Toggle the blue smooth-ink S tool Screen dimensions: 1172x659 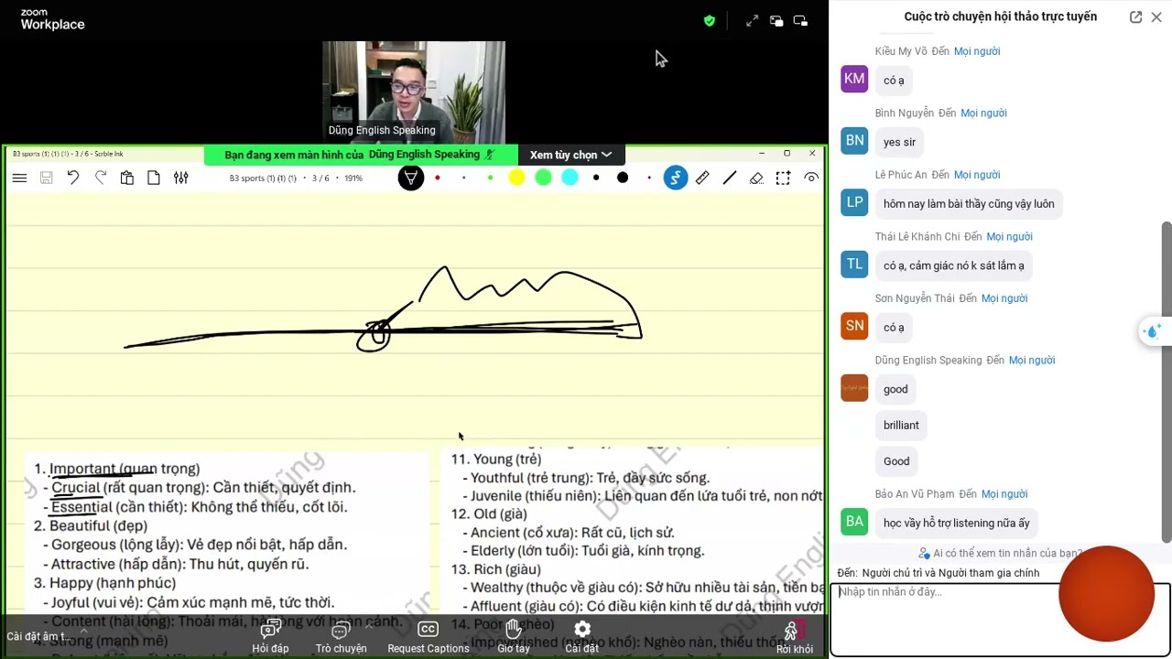676,178
